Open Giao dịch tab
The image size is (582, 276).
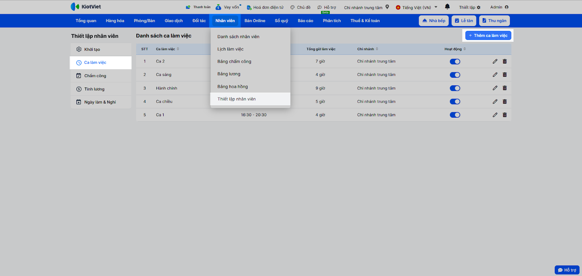174,21
